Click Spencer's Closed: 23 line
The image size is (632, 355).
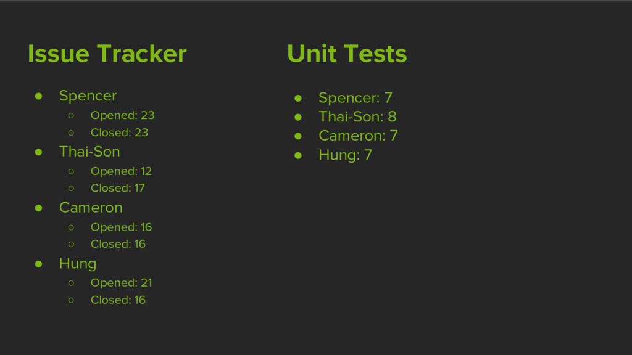[x=119, y=133]
